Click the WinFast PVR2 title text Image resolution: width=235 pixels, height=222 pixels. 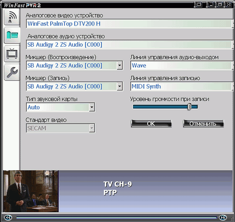click(22, 5)
